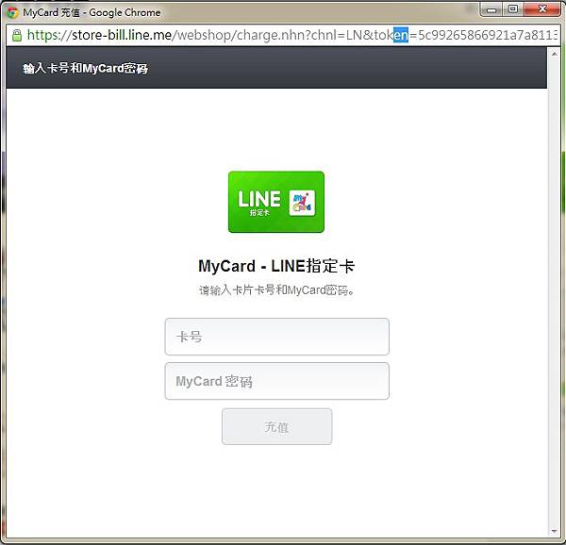Minimize the Chrome window
This screenshot has height=545, width=566.
(491, 9)
